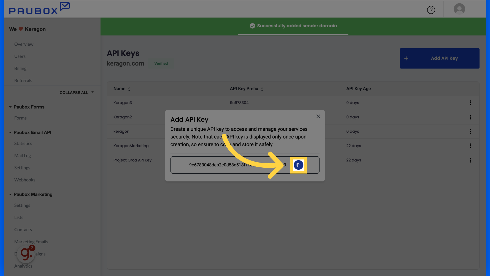The width and height of the screenshot is (490, 276).
Task: Click the 22 days age in KeragonMarketing row
Action: point(353,146)
